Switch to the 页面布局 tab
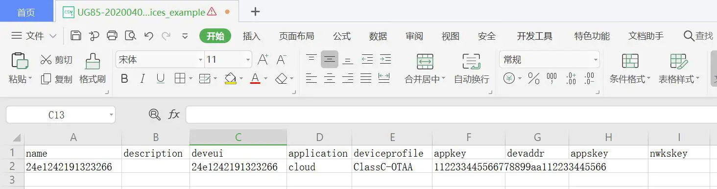 click(296, 36)
